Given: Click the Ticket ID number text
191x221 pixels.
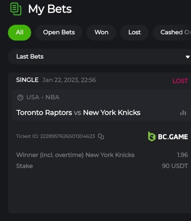Looking at the screenshot, I should coord(67,136).
